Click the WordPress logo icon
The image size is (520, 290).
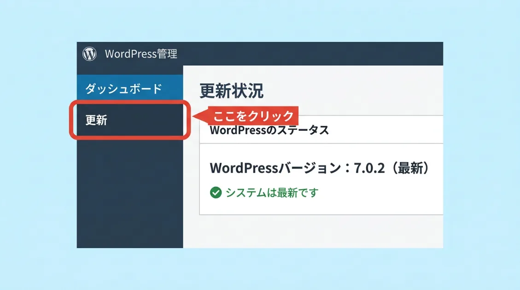click(x=89, y=54)
